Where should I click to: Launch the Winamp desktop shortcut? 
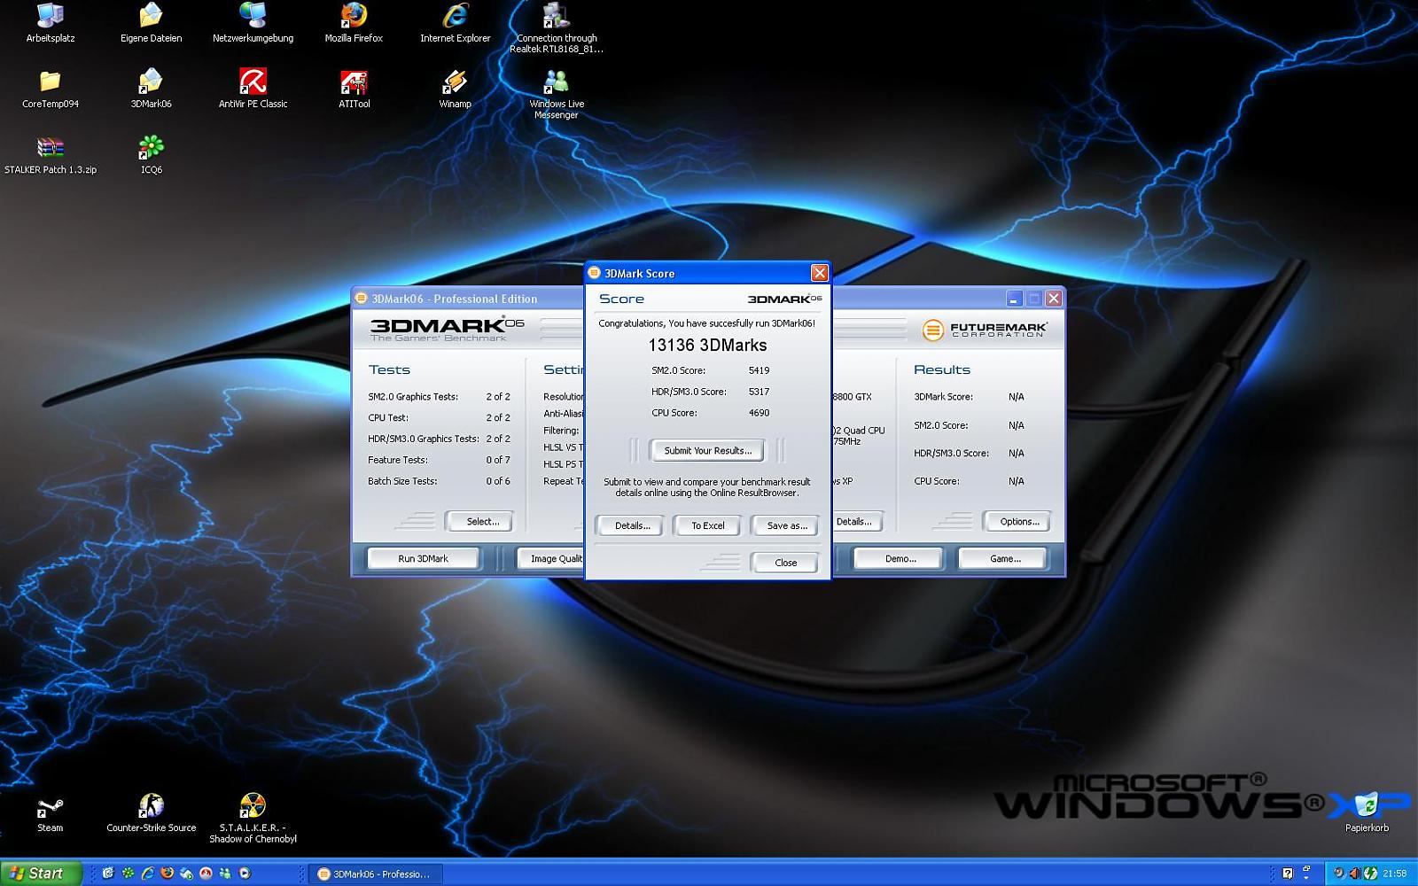(455, 89)
